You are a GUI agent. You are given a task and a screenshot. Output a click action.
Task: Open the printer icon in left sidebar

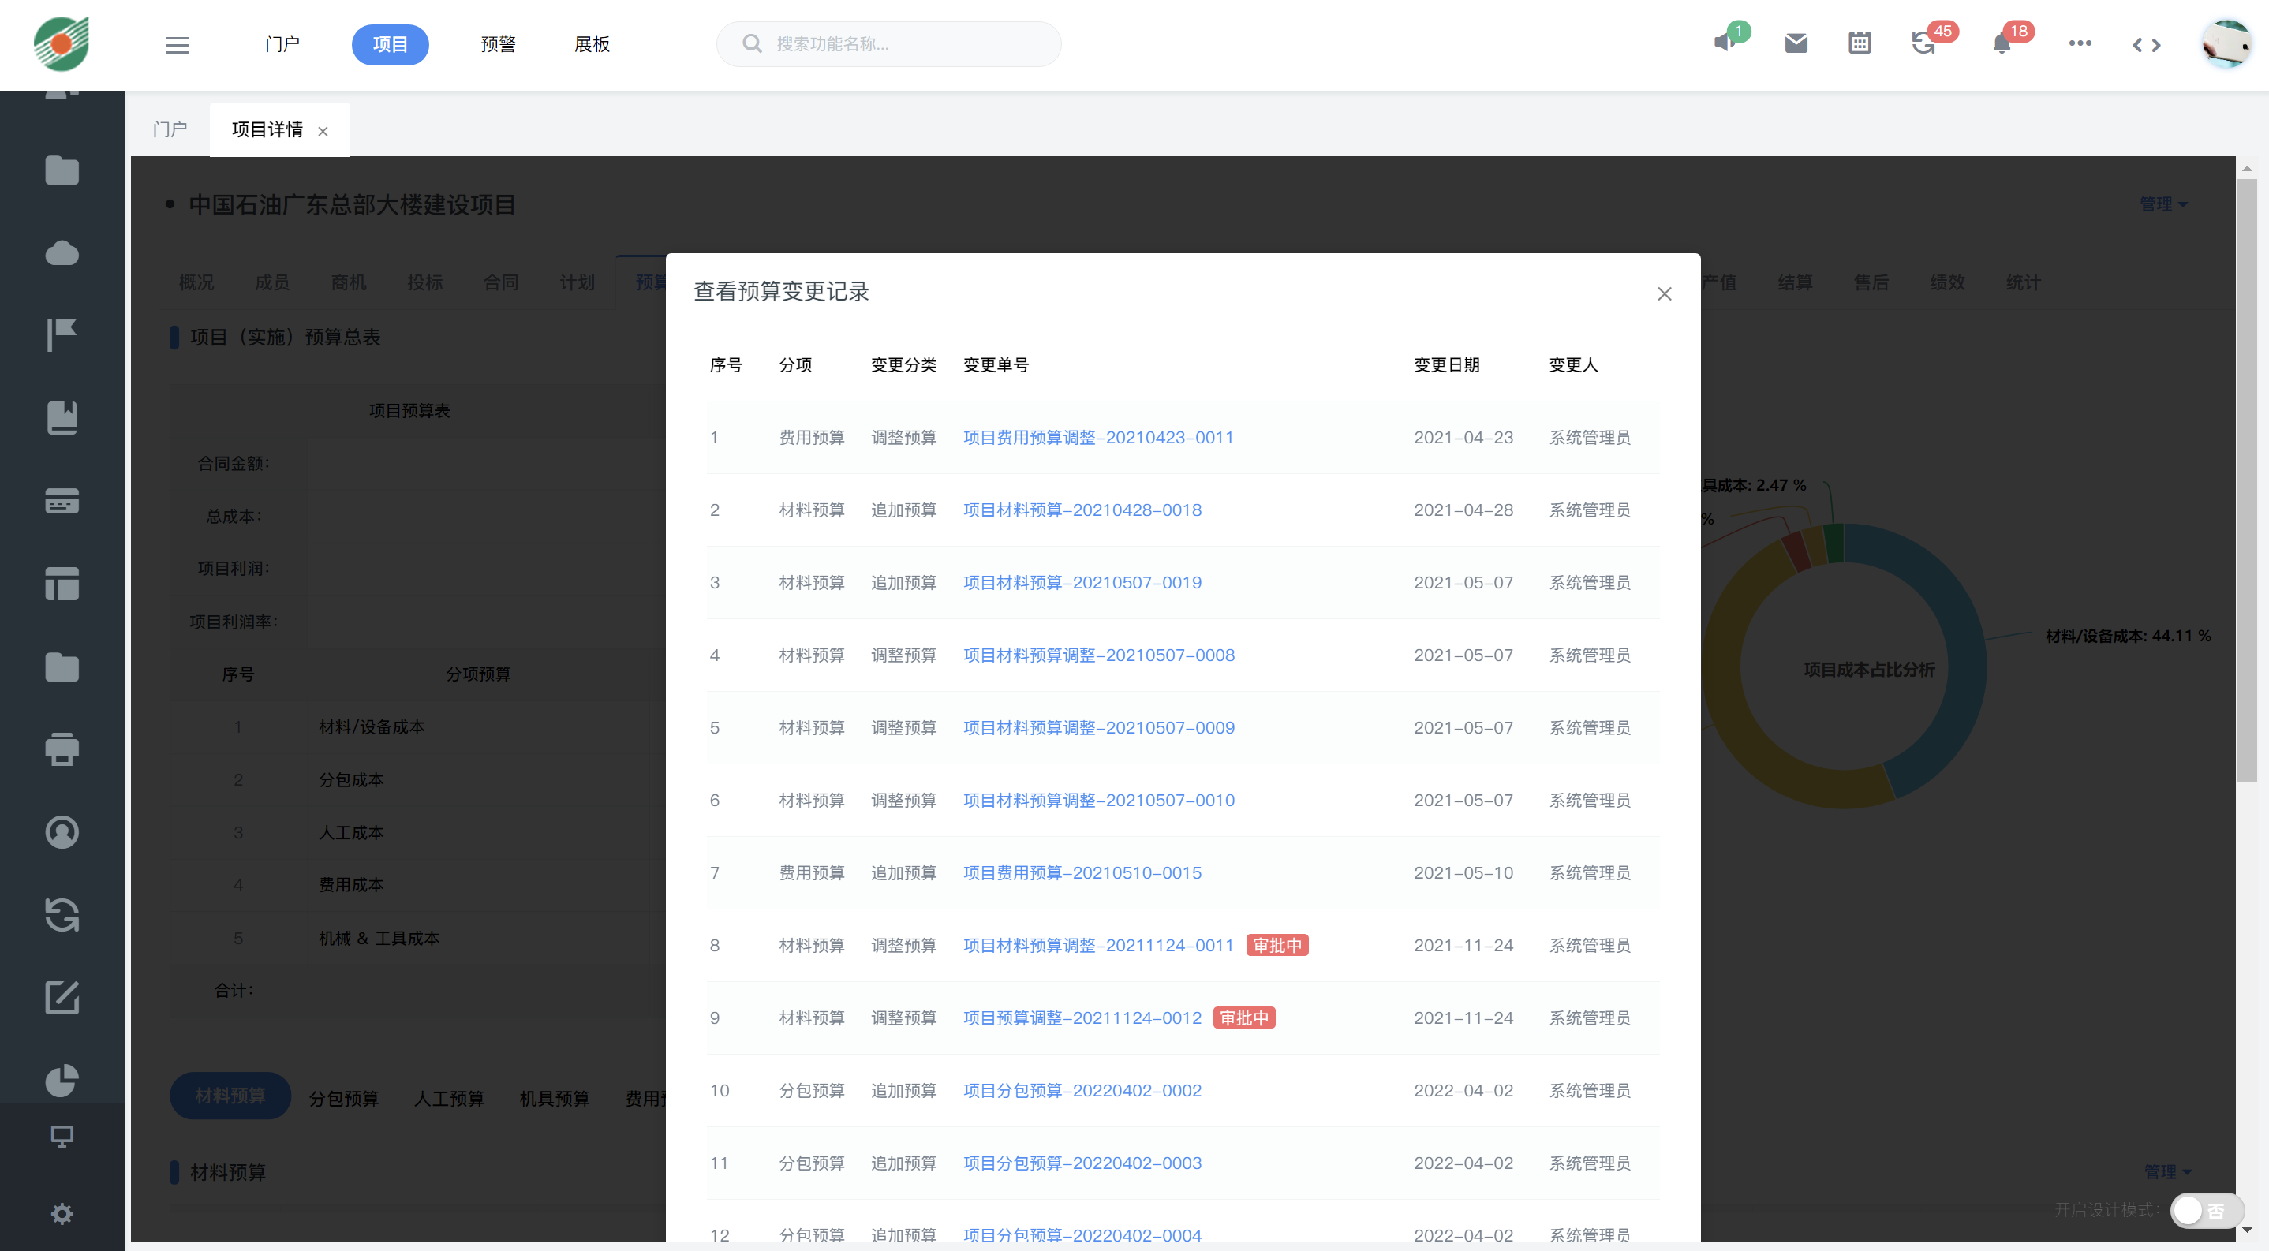pyautogui.click(x=62, y=749)
